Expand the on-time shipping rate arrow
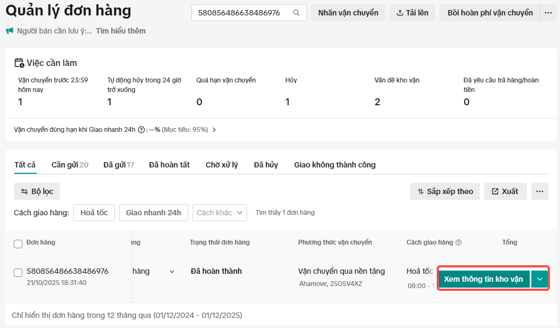The height and width of the screenshot is (328, 560). (214, 130)
